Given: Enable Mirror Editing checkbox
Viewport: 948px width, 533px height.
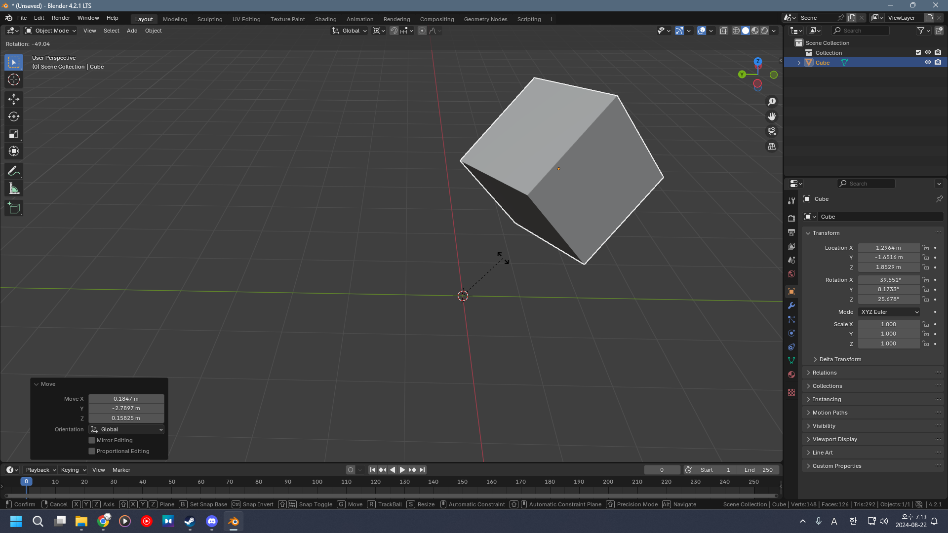Looking at the screenshot, I should tap(92, 440).
